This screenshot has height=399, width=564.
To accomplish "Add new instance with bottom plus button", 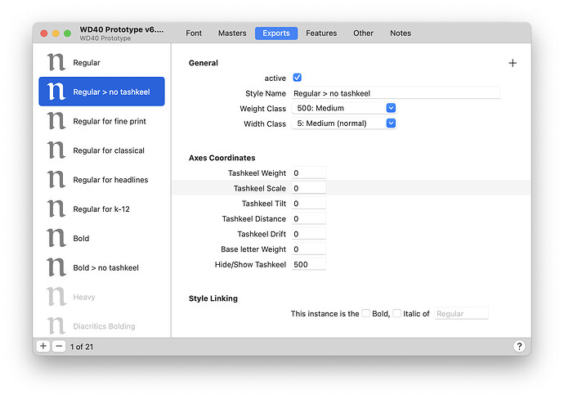I will [43, 346].
